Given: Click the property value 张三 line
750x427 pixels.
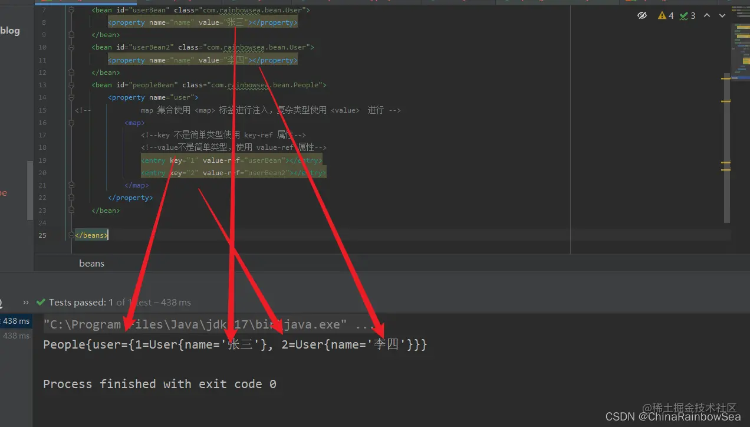Looking at the screenshot, I should (x=203, y=22).
